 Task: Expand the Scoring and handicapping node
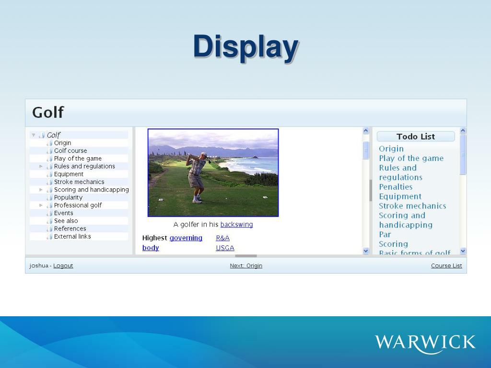pyautogui.click(x=41, y=190)
